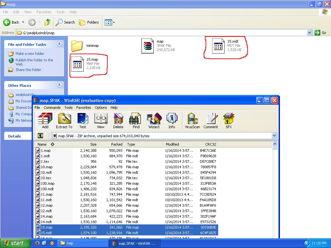The image size is (331, 248).
Task: Select the 15.mdt file in Explorer
Action: pos(227,46)
